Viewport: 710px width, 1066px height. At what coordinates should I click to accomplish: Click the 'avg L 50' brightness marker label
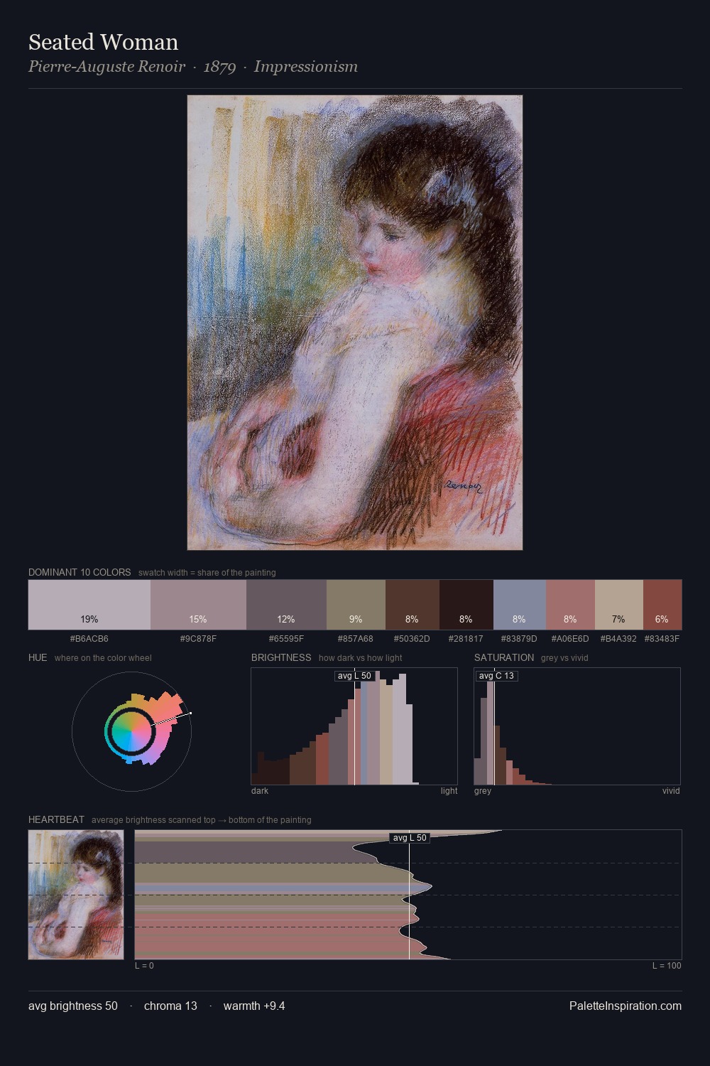point(354,676)
